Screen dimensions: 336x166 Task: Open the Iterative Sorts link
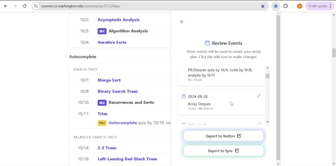(112, 42)
